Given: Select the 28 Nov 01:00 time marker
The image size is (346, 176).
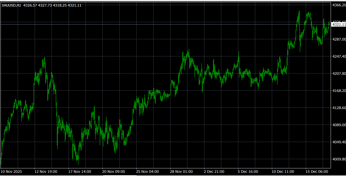Looking at the screenshot, I should 181,172.
